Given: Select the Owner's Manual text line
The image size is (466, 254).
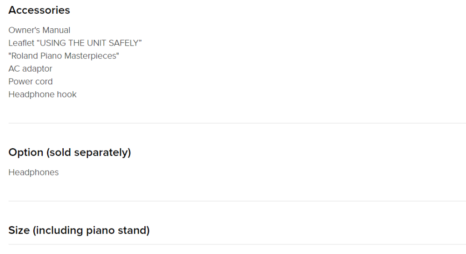Looking at the screenshot, I should (39, 30).
